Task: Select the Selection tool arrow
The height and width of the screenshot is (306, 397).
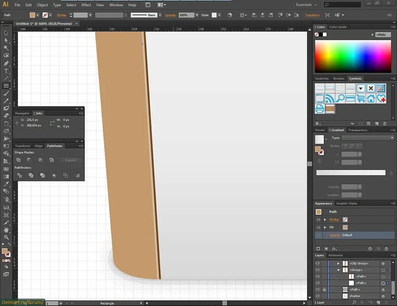Action: tap(6, 33)
